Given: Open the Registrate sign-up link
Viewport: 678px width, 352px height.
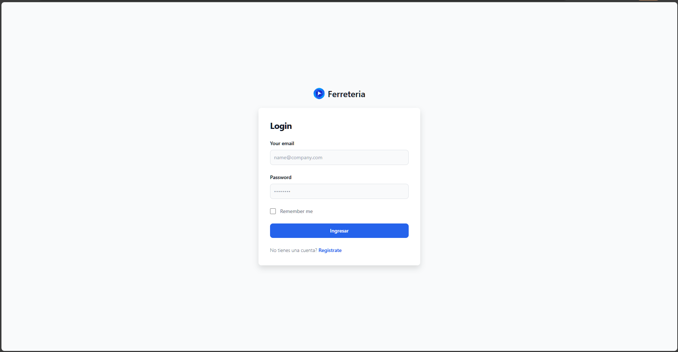Looking at the screenshot, I should (x=330, y=250).
